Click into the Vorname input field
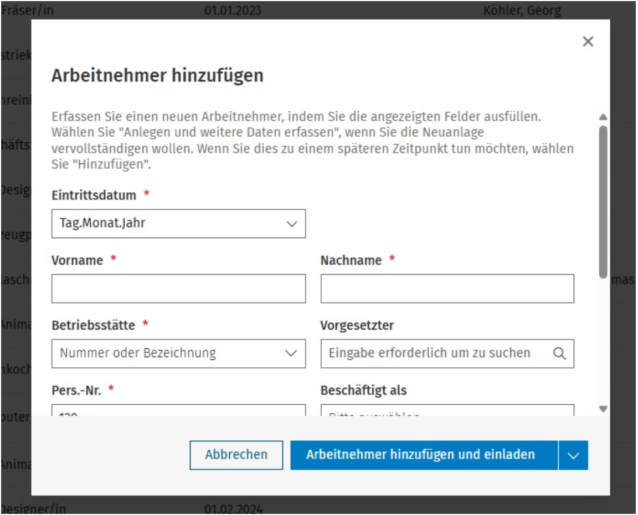This screenshot has height=515, width=638. [x=178, y=289]
